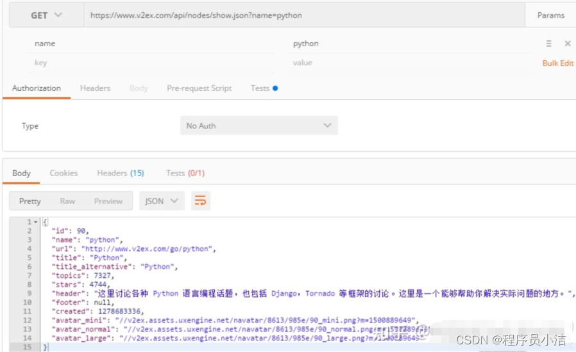Open the GET method dropdown
576x352 pixels.
coord(47,15)
